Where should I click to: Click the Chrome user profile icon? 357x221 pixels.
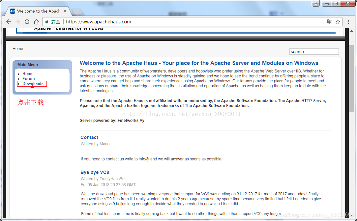tap(316, 3)
